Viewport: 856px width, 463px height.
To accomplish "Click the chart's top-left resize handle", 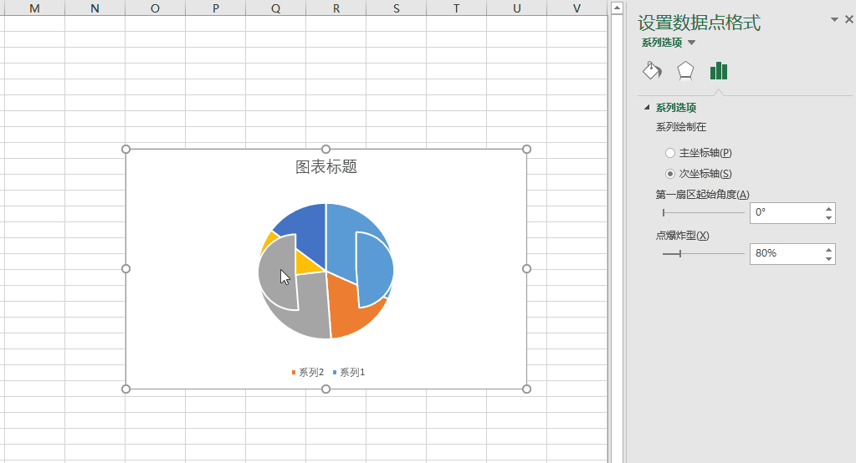I will tap(126, 150).
